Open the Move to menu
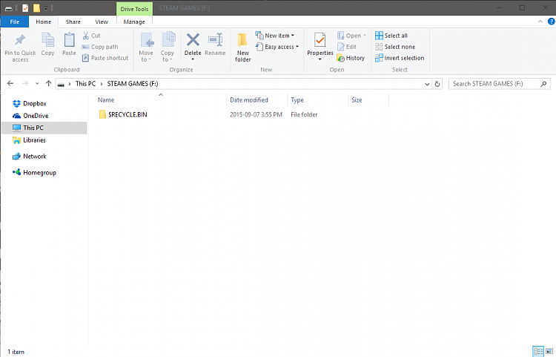 tap(146, 47)
